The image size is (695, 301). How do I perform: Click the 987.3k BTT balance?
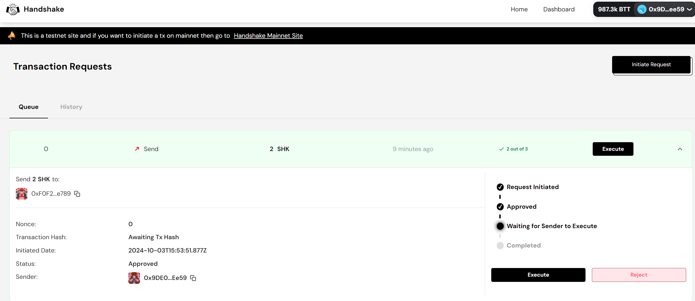[x=614, y=9]
